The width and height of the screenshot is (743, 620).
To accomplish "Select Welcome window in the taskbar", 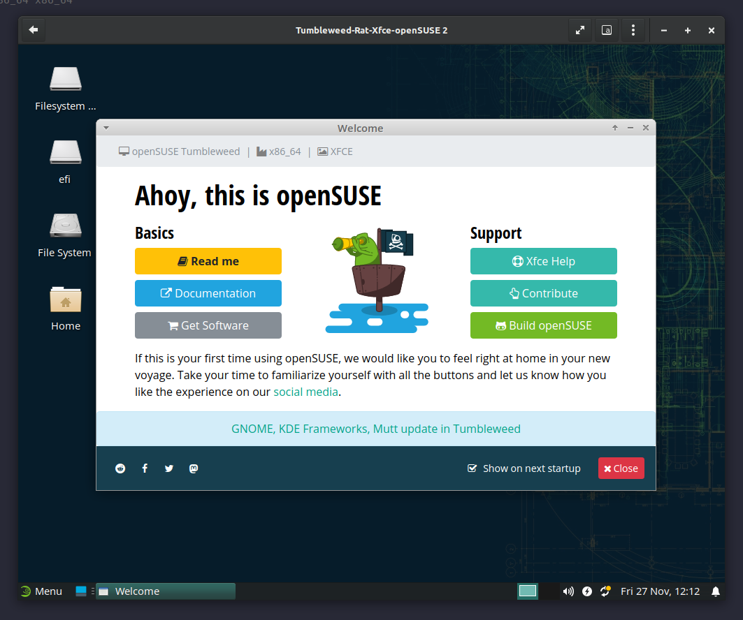I will pos(166,591).
